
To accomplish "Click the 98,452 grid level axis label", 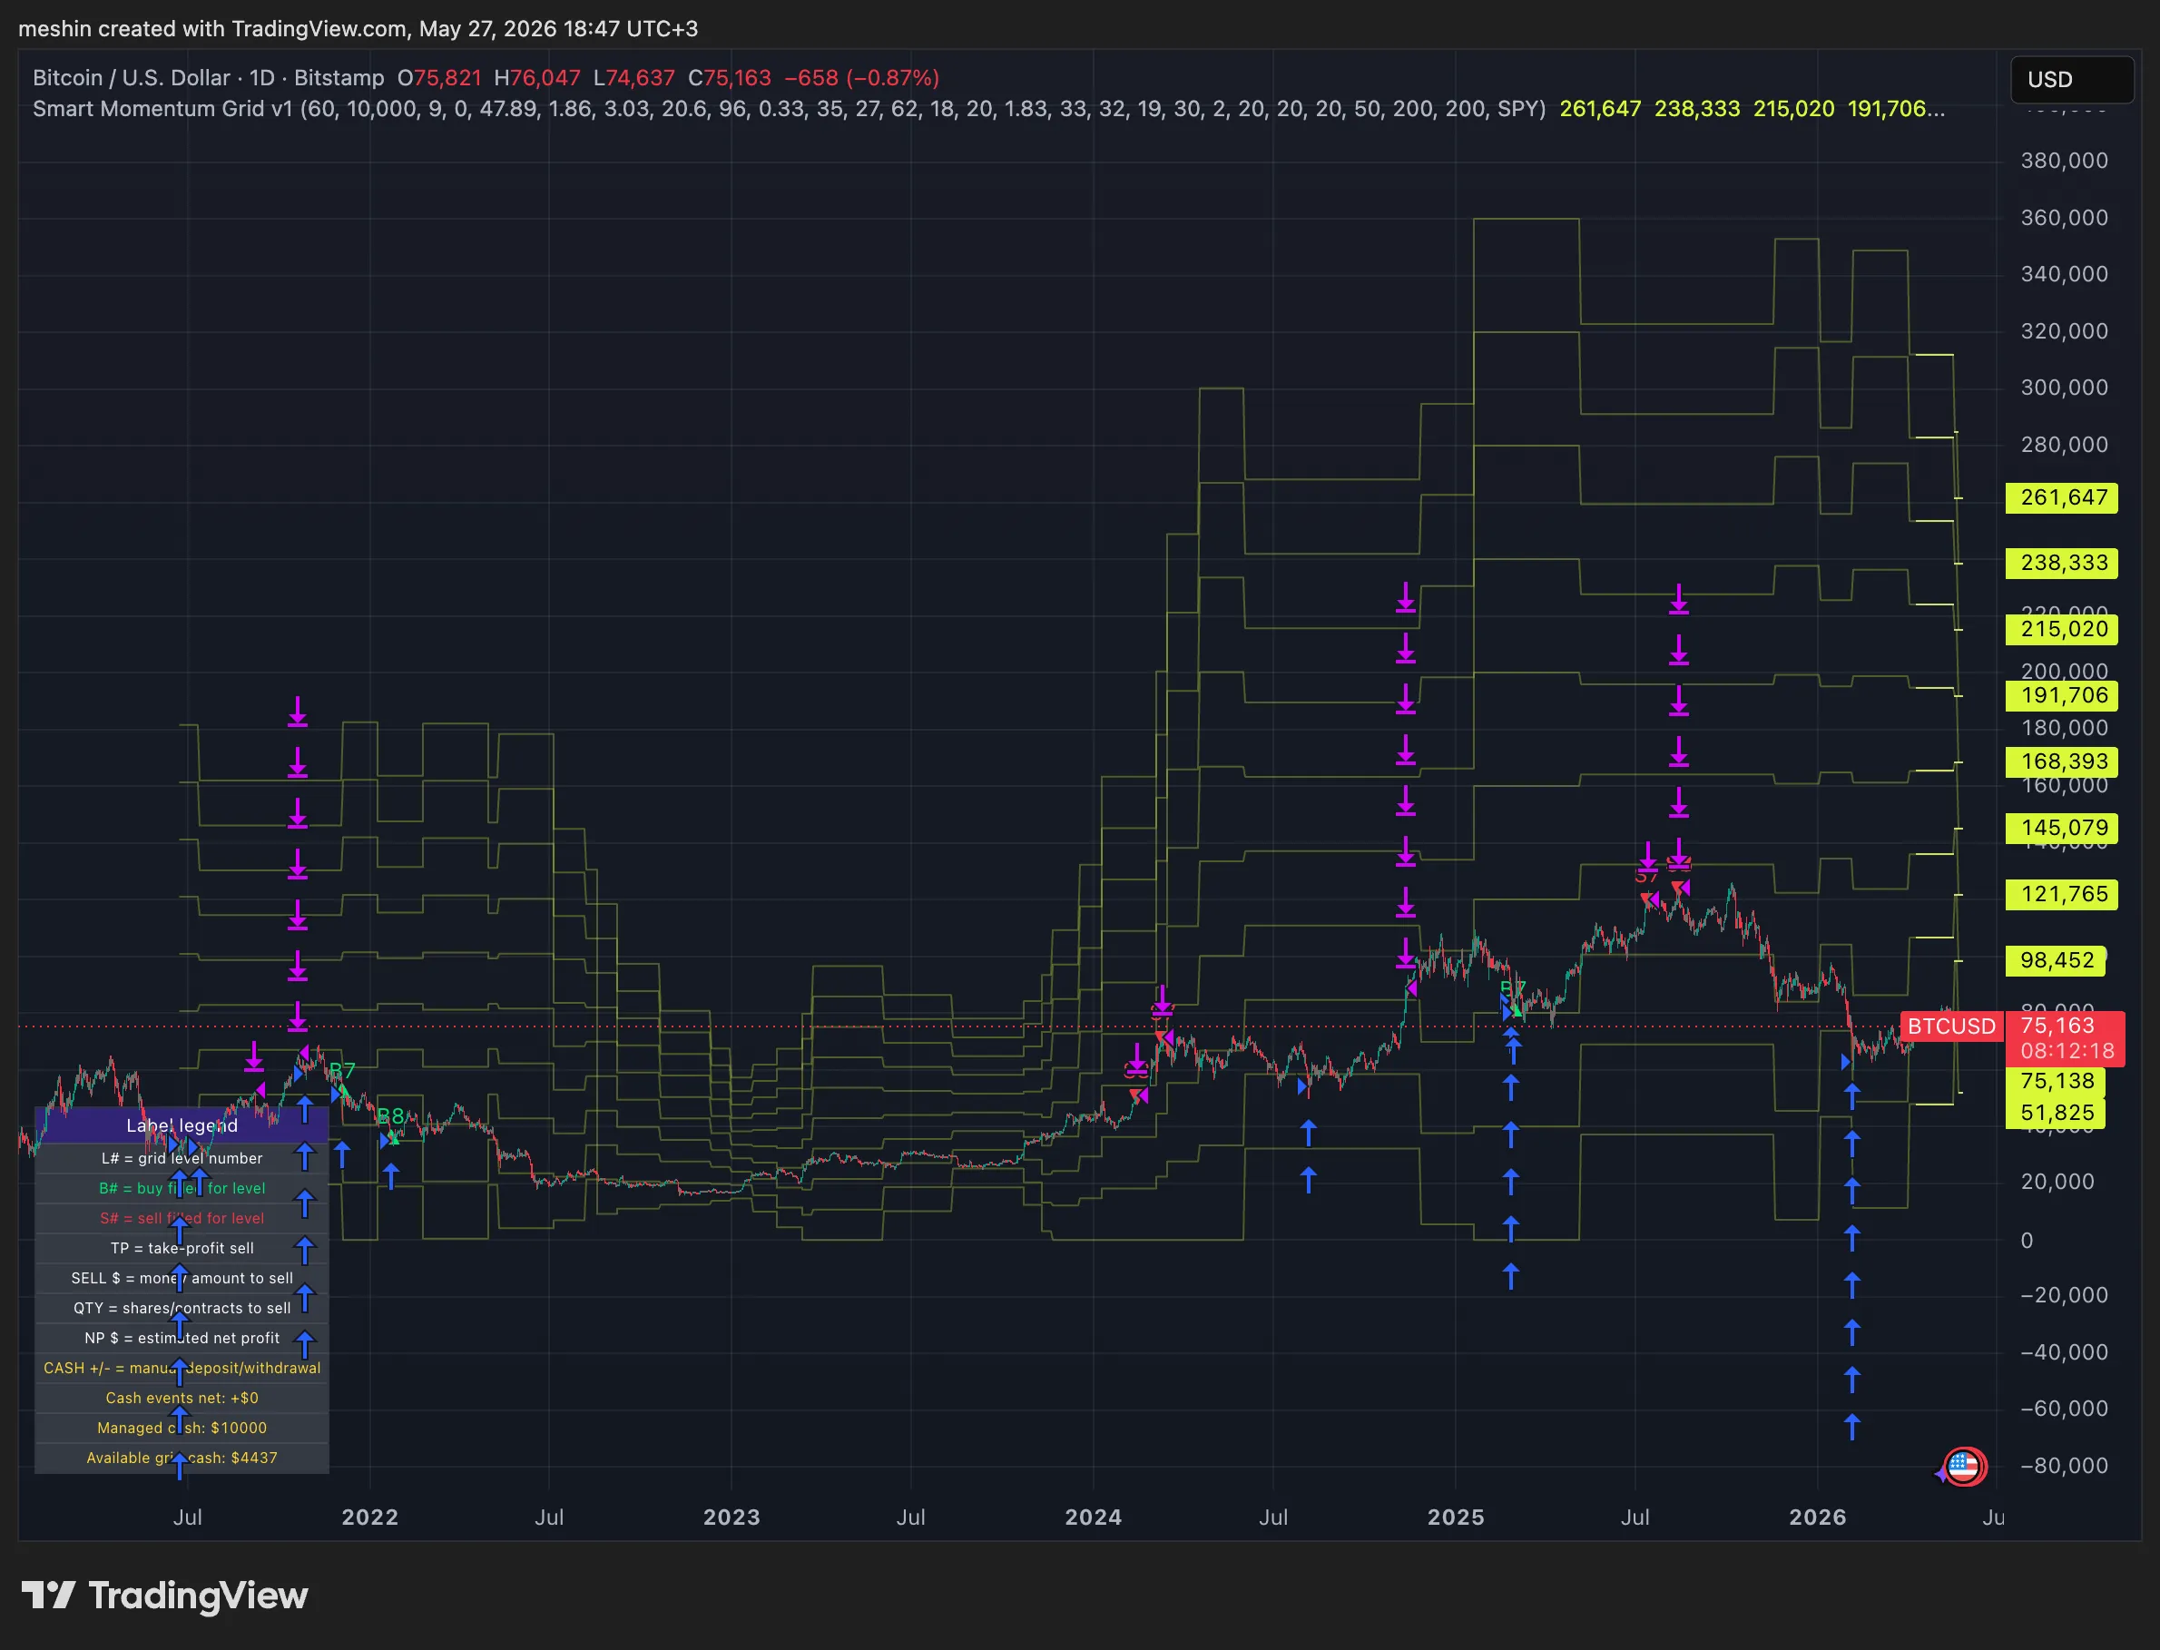I will pos(2055,959).
